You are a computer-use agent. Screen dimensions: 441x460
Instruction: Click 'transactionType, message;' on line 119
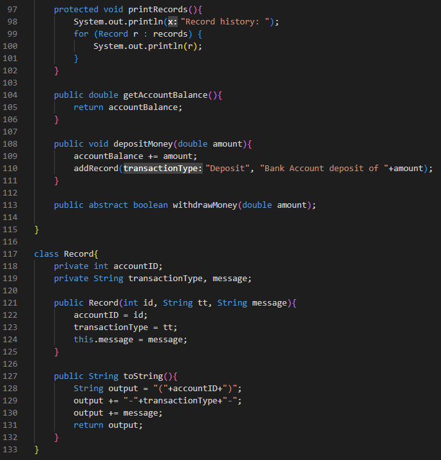click(190, 279)
